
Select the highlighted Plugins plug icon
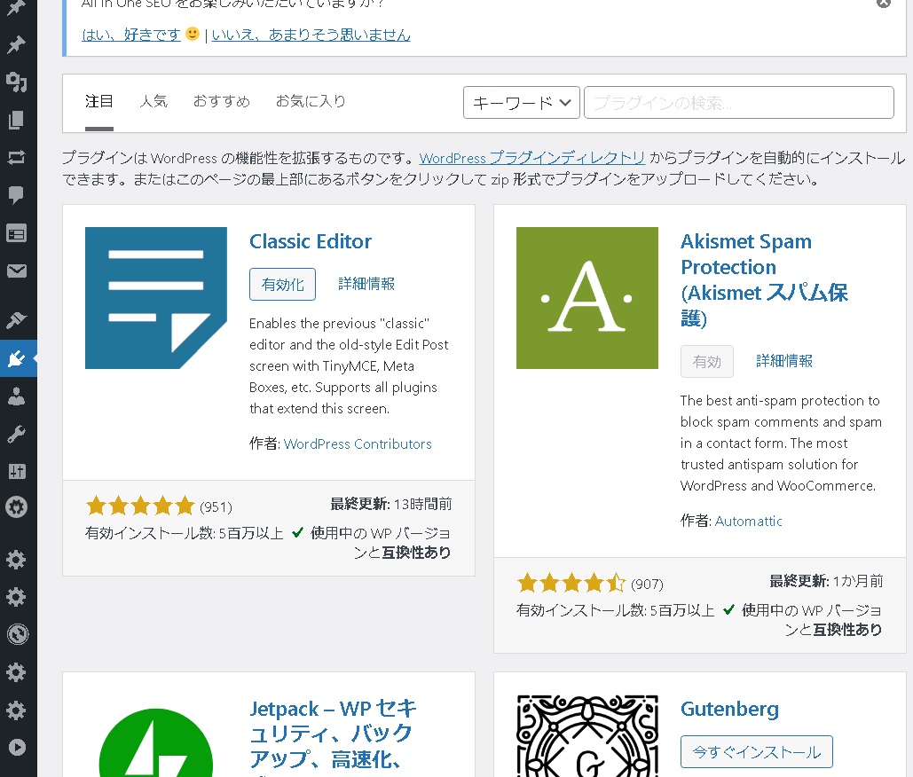pyautogui.click(x=16, y=358)
